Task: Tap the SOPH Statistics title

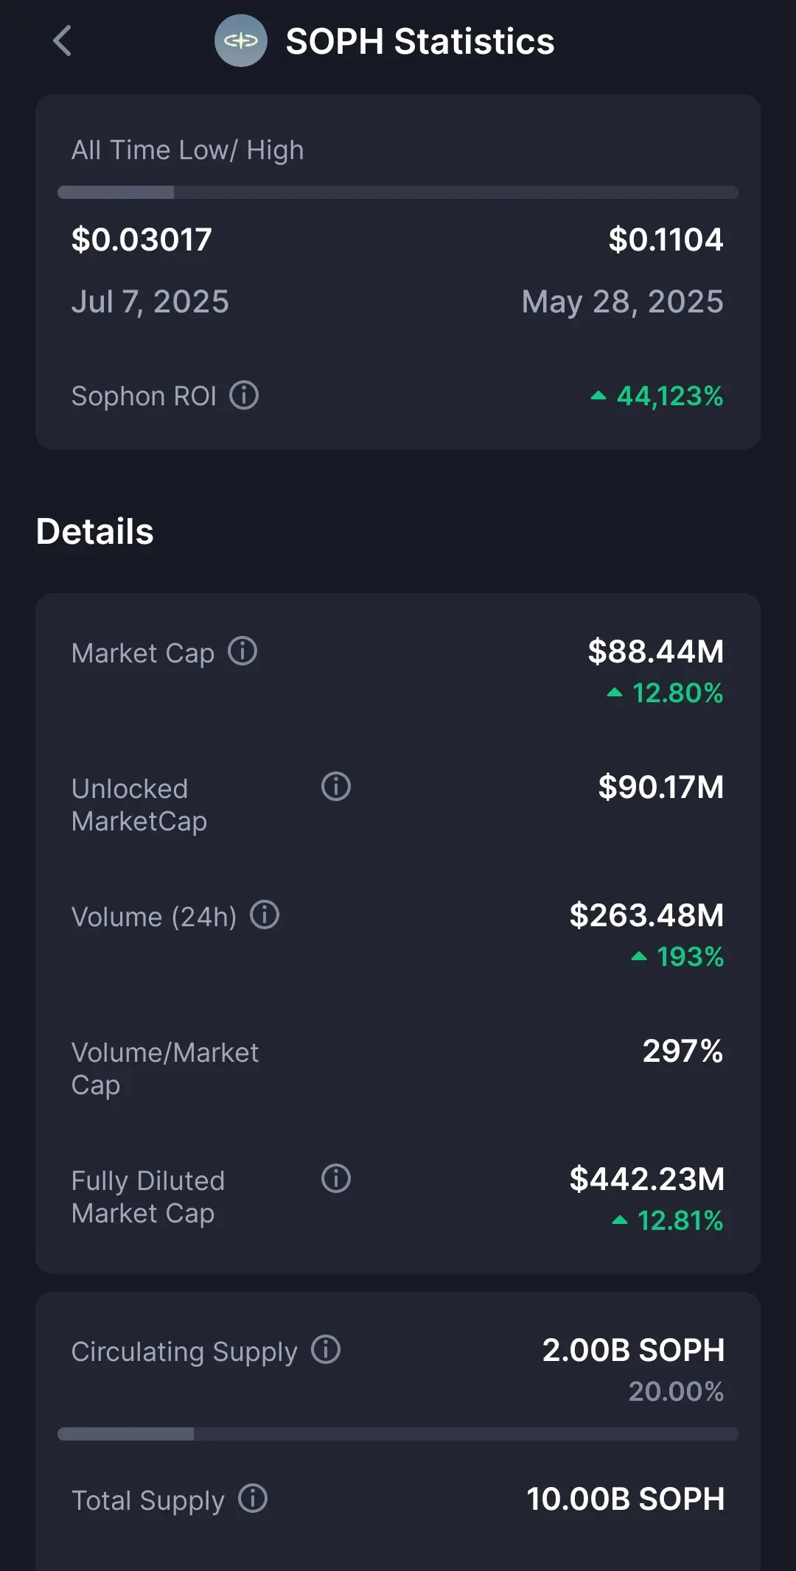Action: coord(420,41)
